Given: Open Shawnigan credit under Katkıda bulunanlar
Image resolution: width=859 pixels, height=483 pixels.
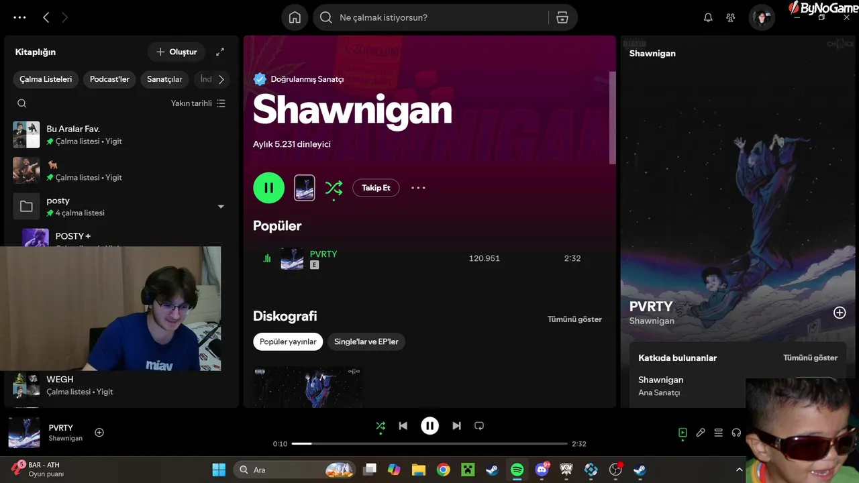Looking at the screenshot, I should 660,380.
